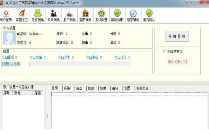
Task: Click the 海盗 label in 个人信息
Action: [x=114, y=43]
